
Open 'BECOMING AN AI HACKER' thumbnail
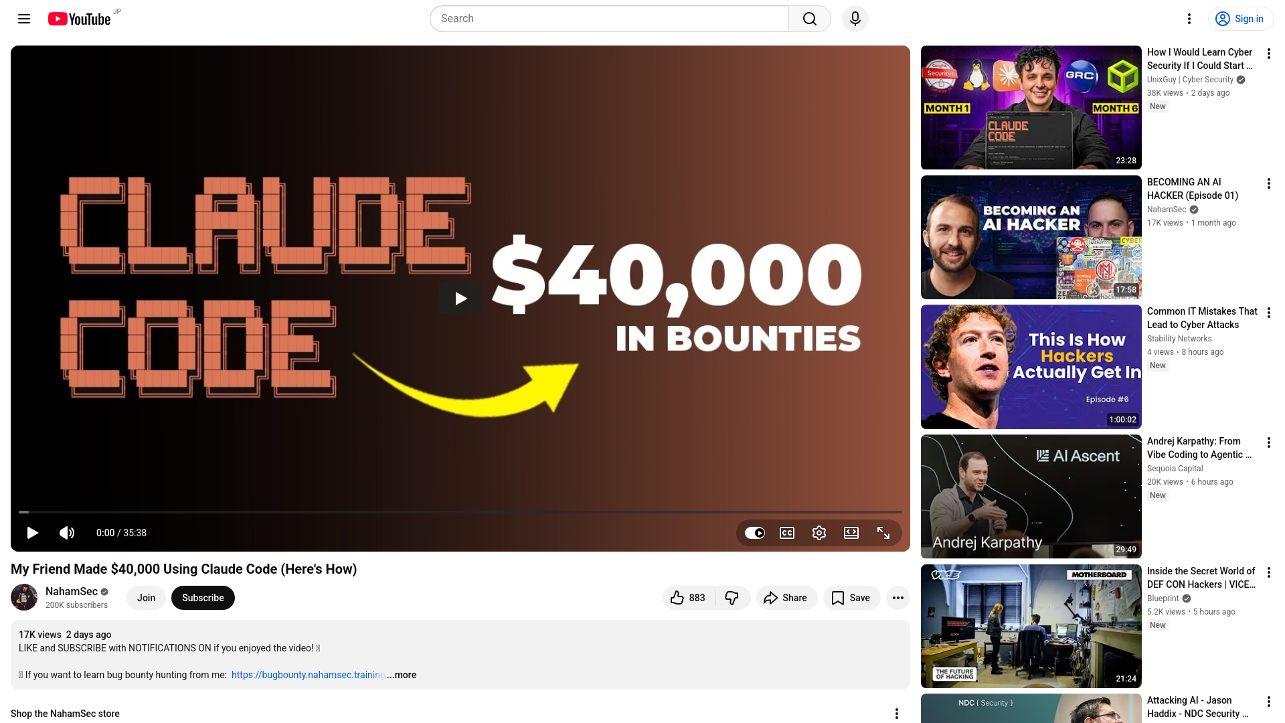1031,237
